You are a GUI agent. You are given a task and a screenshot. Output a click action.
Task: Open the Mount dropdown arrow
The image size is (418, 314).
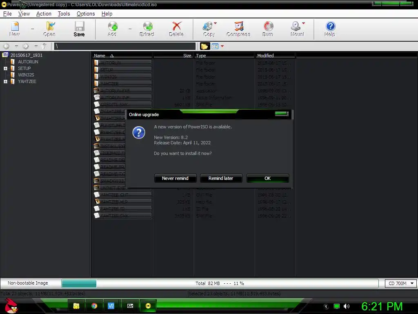[x=303, y=23]
